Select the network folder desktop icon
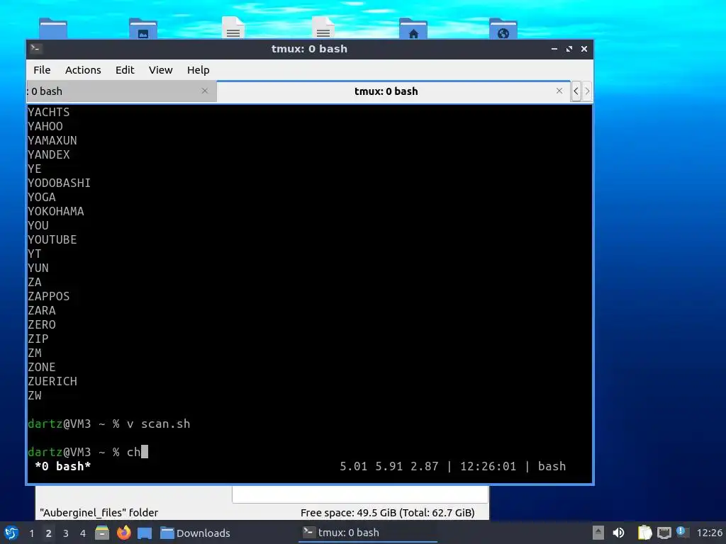726x544 pixels. [503, 28]
